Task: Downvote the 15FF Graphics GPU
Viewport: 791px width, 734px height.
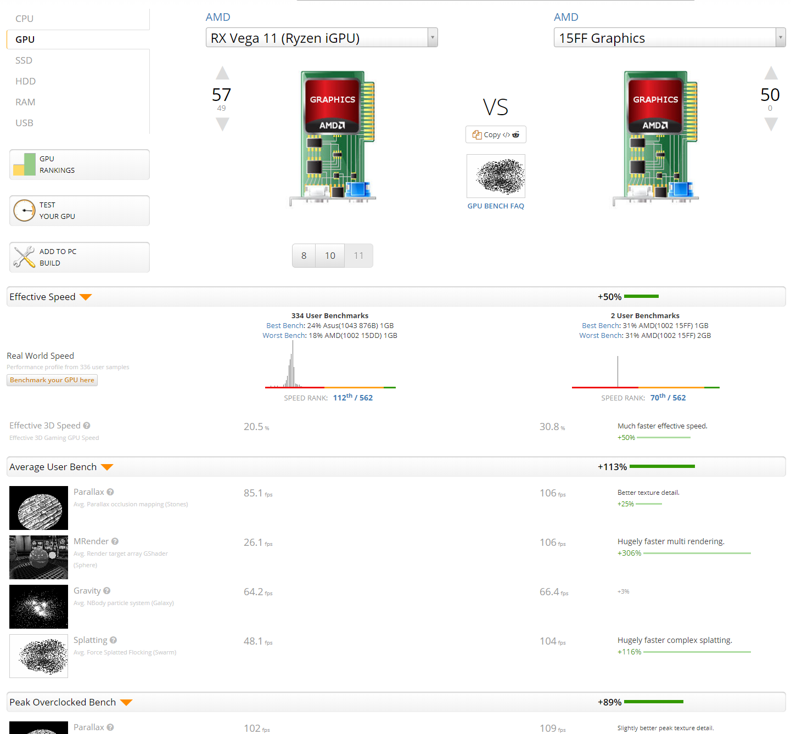Action: 771,125
